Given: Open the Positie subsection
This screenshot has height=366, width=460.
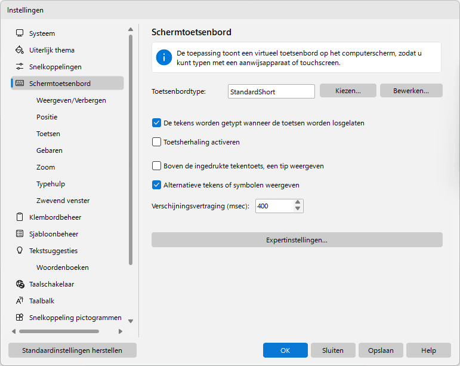Looking at the screenshot, I should pyautogui.click(x=47, y=117).
